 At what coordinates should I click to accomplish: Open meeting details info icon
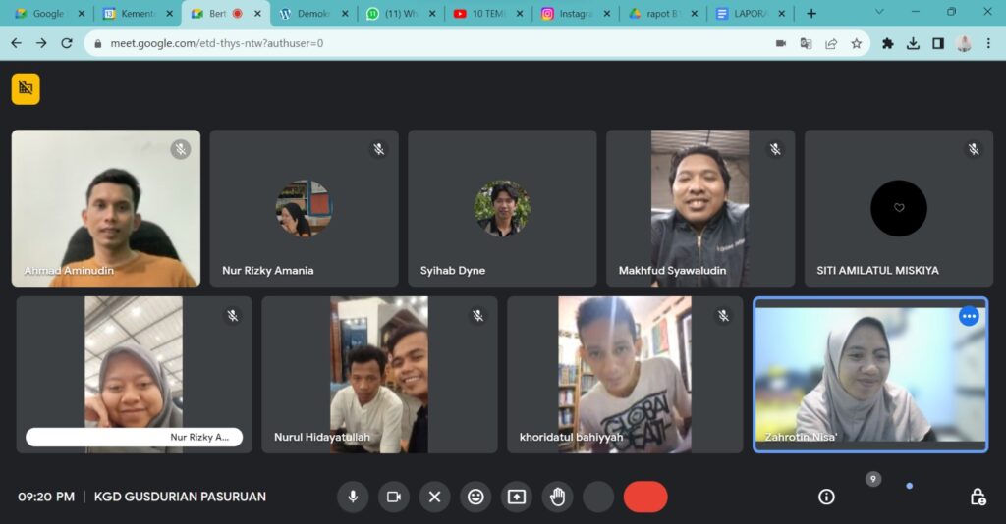pyautogui.click(x=826, y=497)
